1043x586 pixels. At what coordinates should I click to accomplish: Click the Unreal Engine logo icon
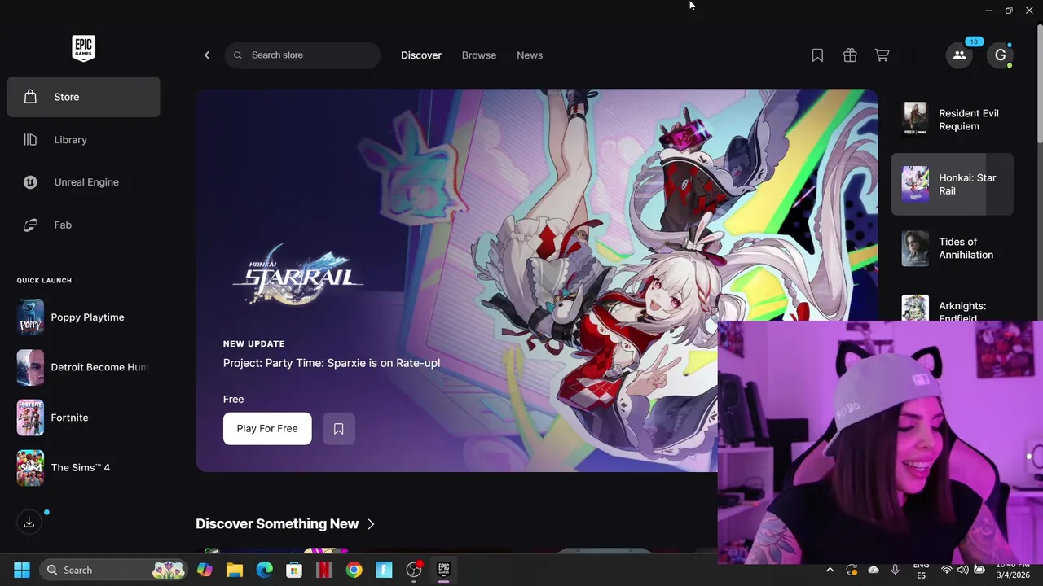click(30, 182)
